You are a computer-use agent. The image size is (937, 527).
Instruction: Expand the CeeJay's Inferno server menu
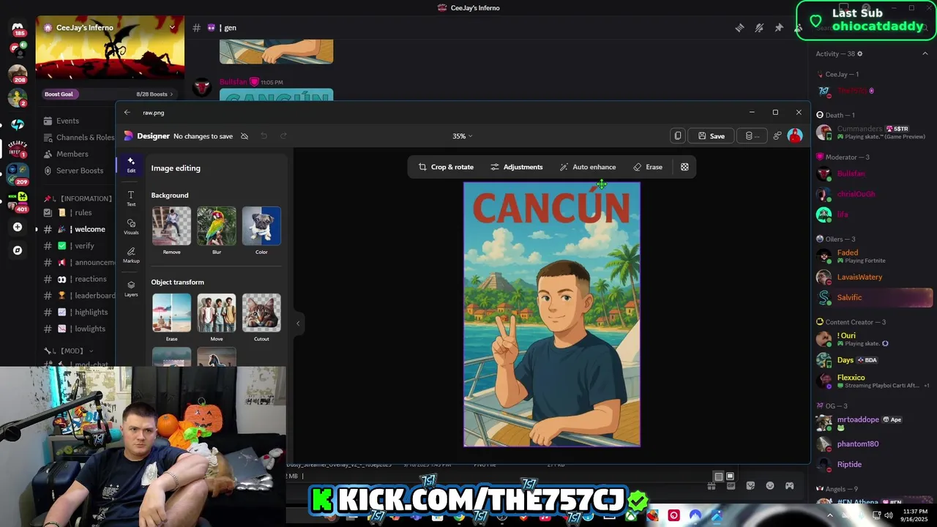click(x=172, y=28)
